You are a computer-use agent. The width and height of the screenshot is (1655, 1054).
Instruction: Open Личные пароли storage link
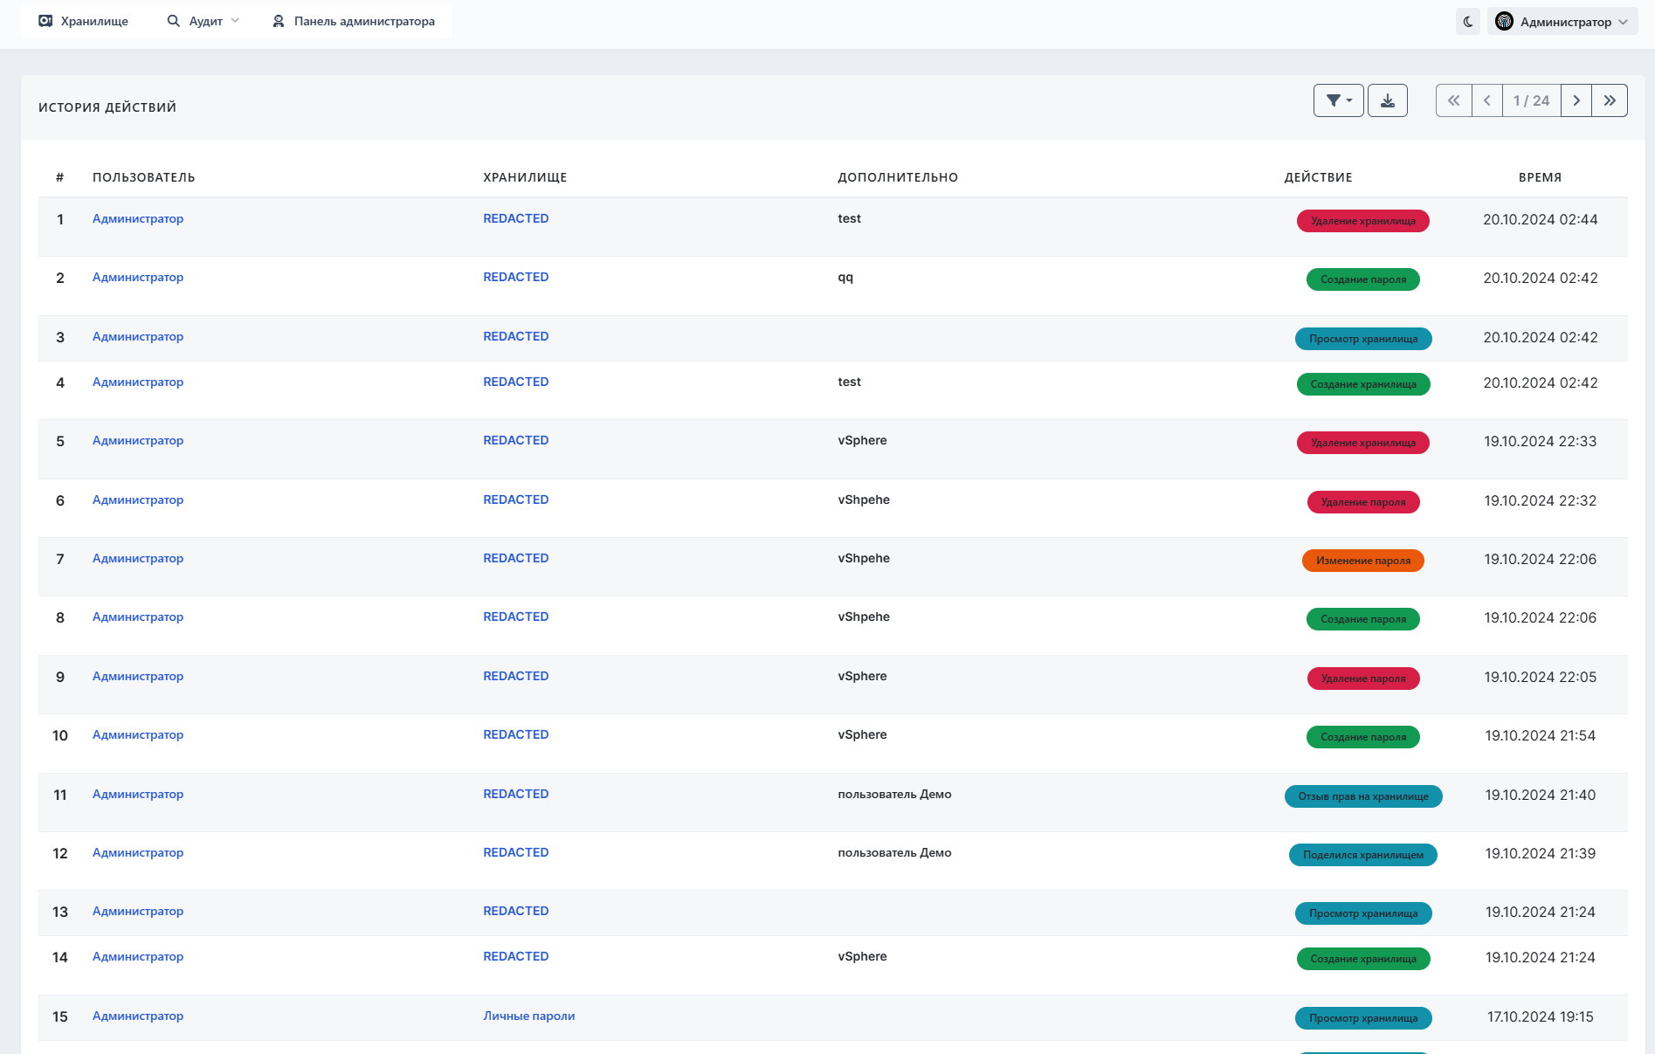click(528, 1016)
